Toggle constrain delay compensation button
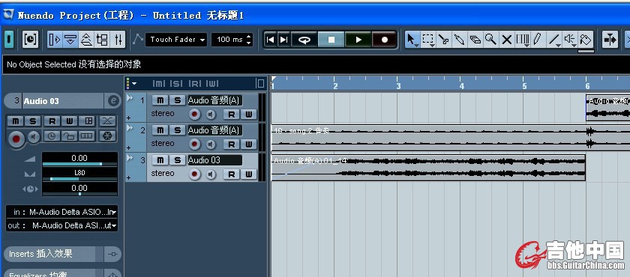The width and height of the screenshot is (630, 277). click(30, 39)
